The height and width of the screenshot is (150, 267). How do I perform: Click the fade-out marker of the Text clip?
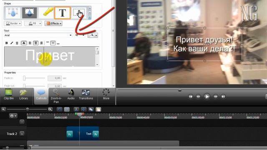click(x=96, y=134)
